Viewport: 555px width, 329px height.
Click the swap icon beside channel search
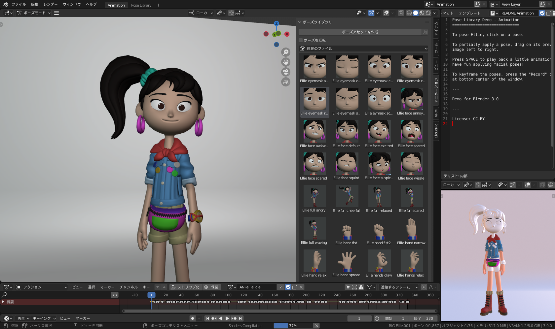[115, 295]
